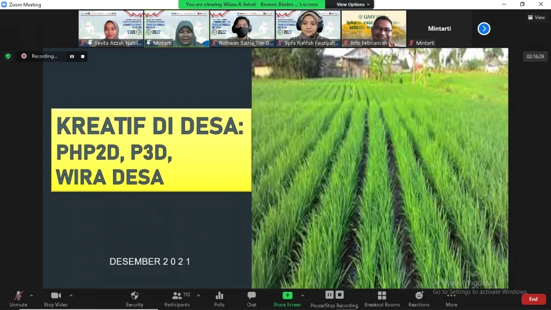
Task: Click the red End meeting button
Action: (533, 299)
